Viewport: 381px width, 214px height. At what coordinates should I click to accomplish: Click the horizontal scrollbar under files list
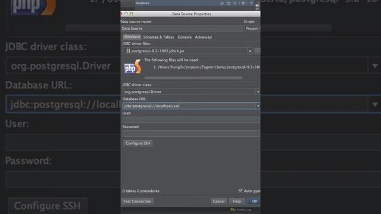(x=193, y=78)
